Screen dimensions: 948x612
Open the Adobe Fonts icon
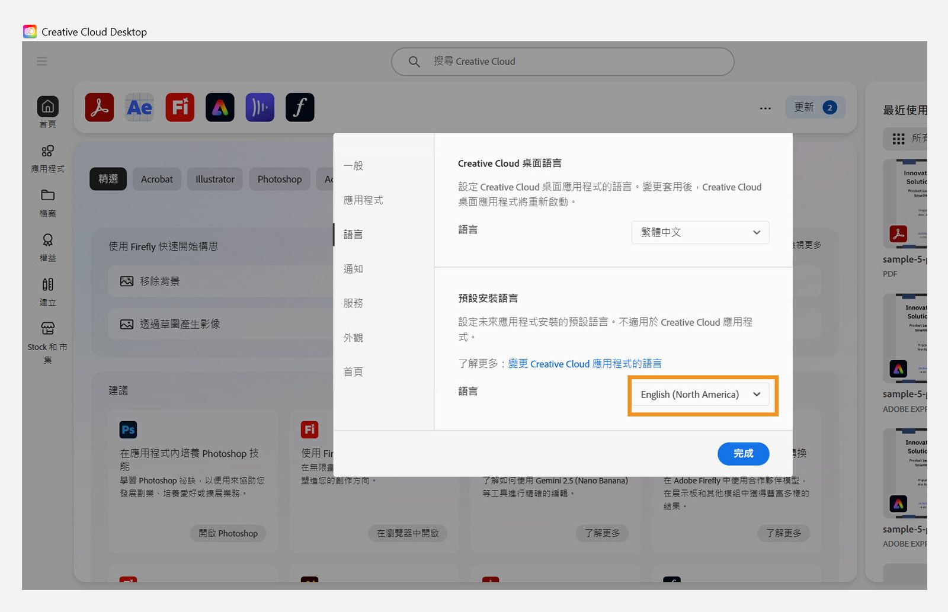300,107
